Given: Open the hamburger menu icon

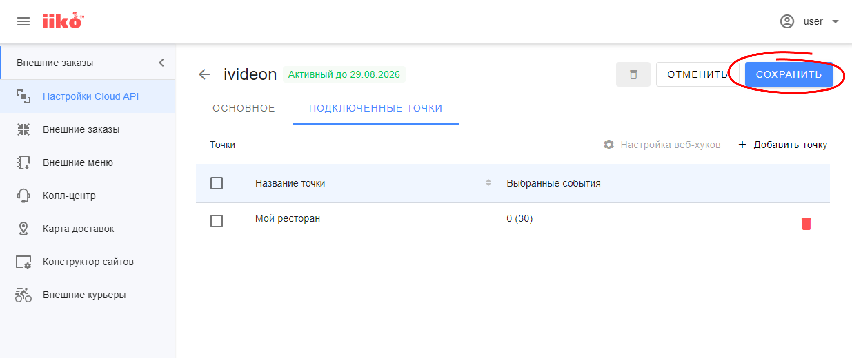Looking at the screenshot, I should [23, 21].
